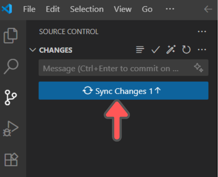Open the Selection menu
Viewport: 218px width, 177px height.
pos(87,9)
